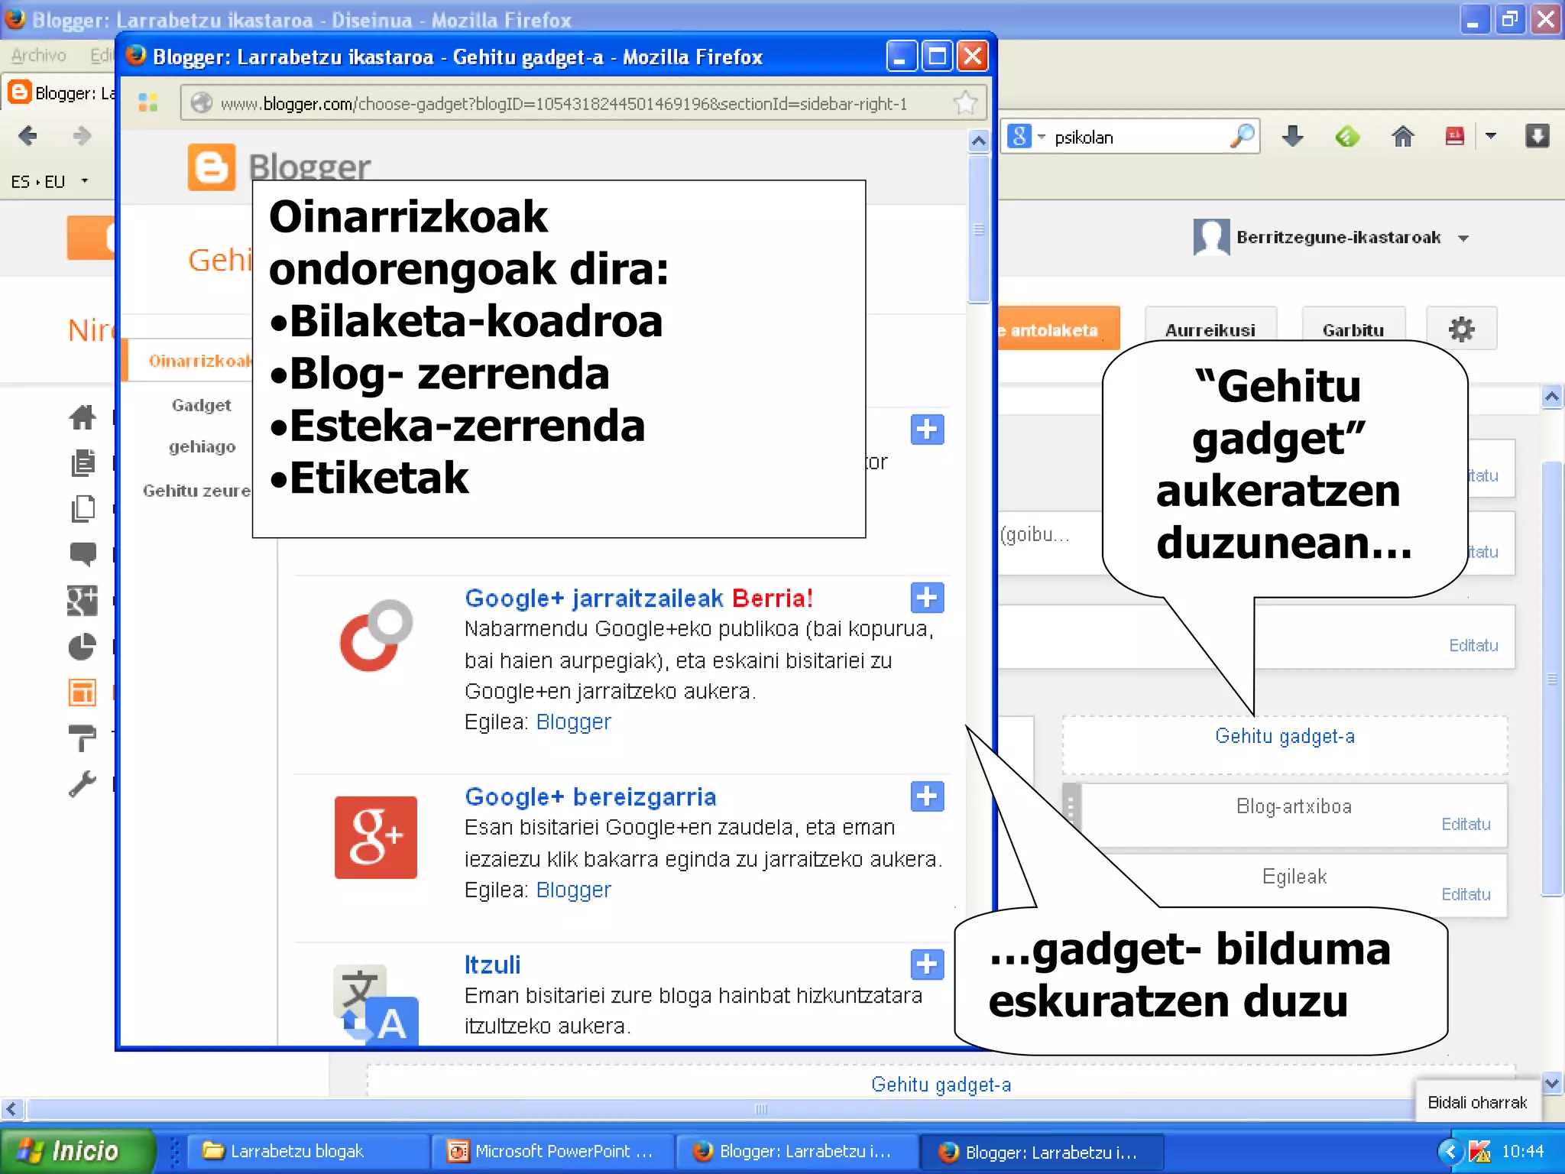The width and height of the screenshot is (1565, 1174).
Task: Open the posts sidebar icon
Action: point(83,463)
